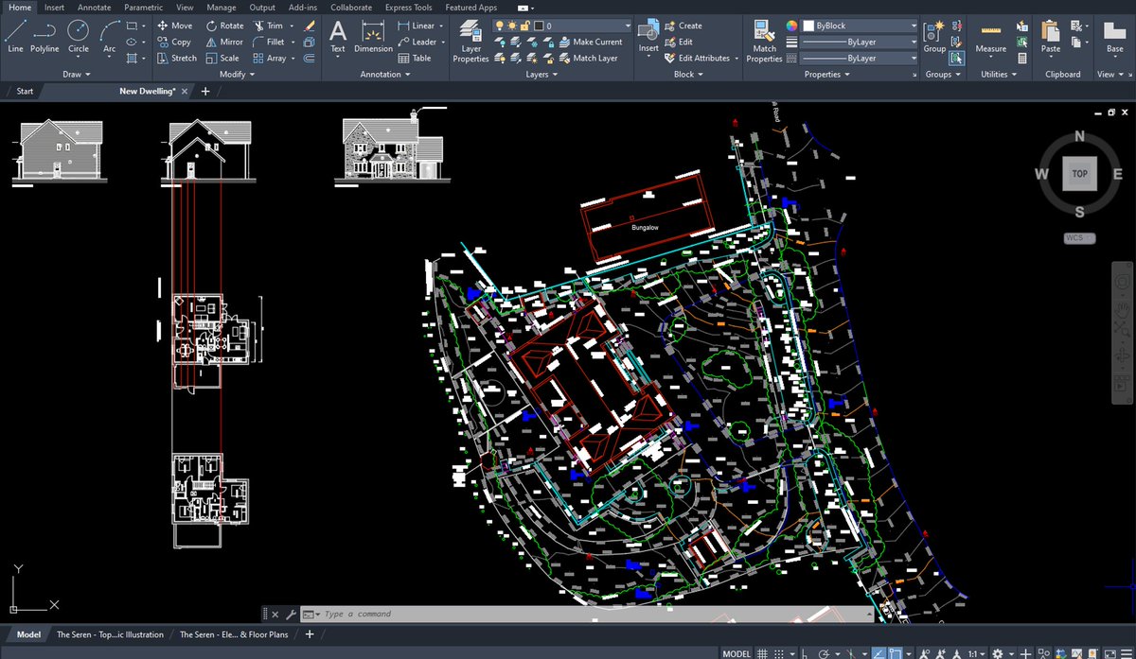
Task: Click the Base view icon
Action: coord(1114,36)
